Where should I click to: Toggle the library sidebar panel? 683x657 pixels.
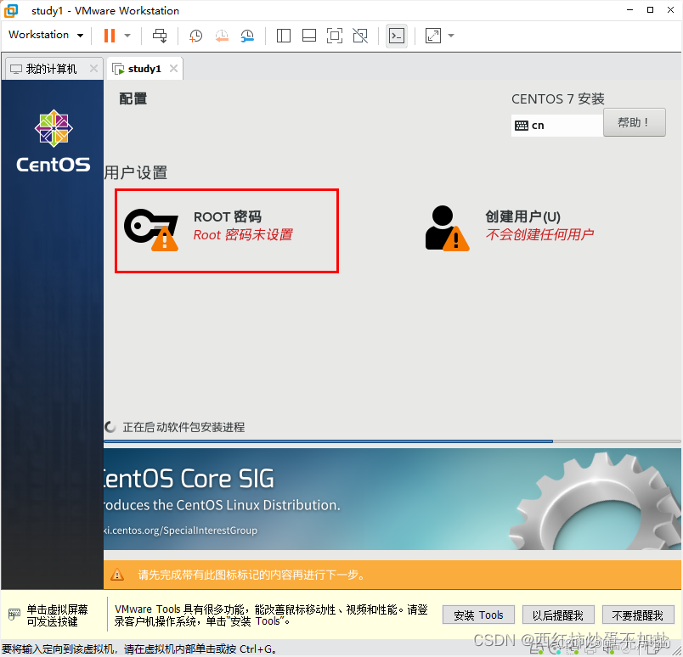tap(284, 36)
